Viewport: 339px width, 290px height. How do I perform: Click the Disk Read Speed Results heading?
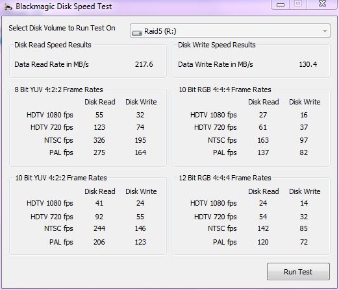coord(53,45)
